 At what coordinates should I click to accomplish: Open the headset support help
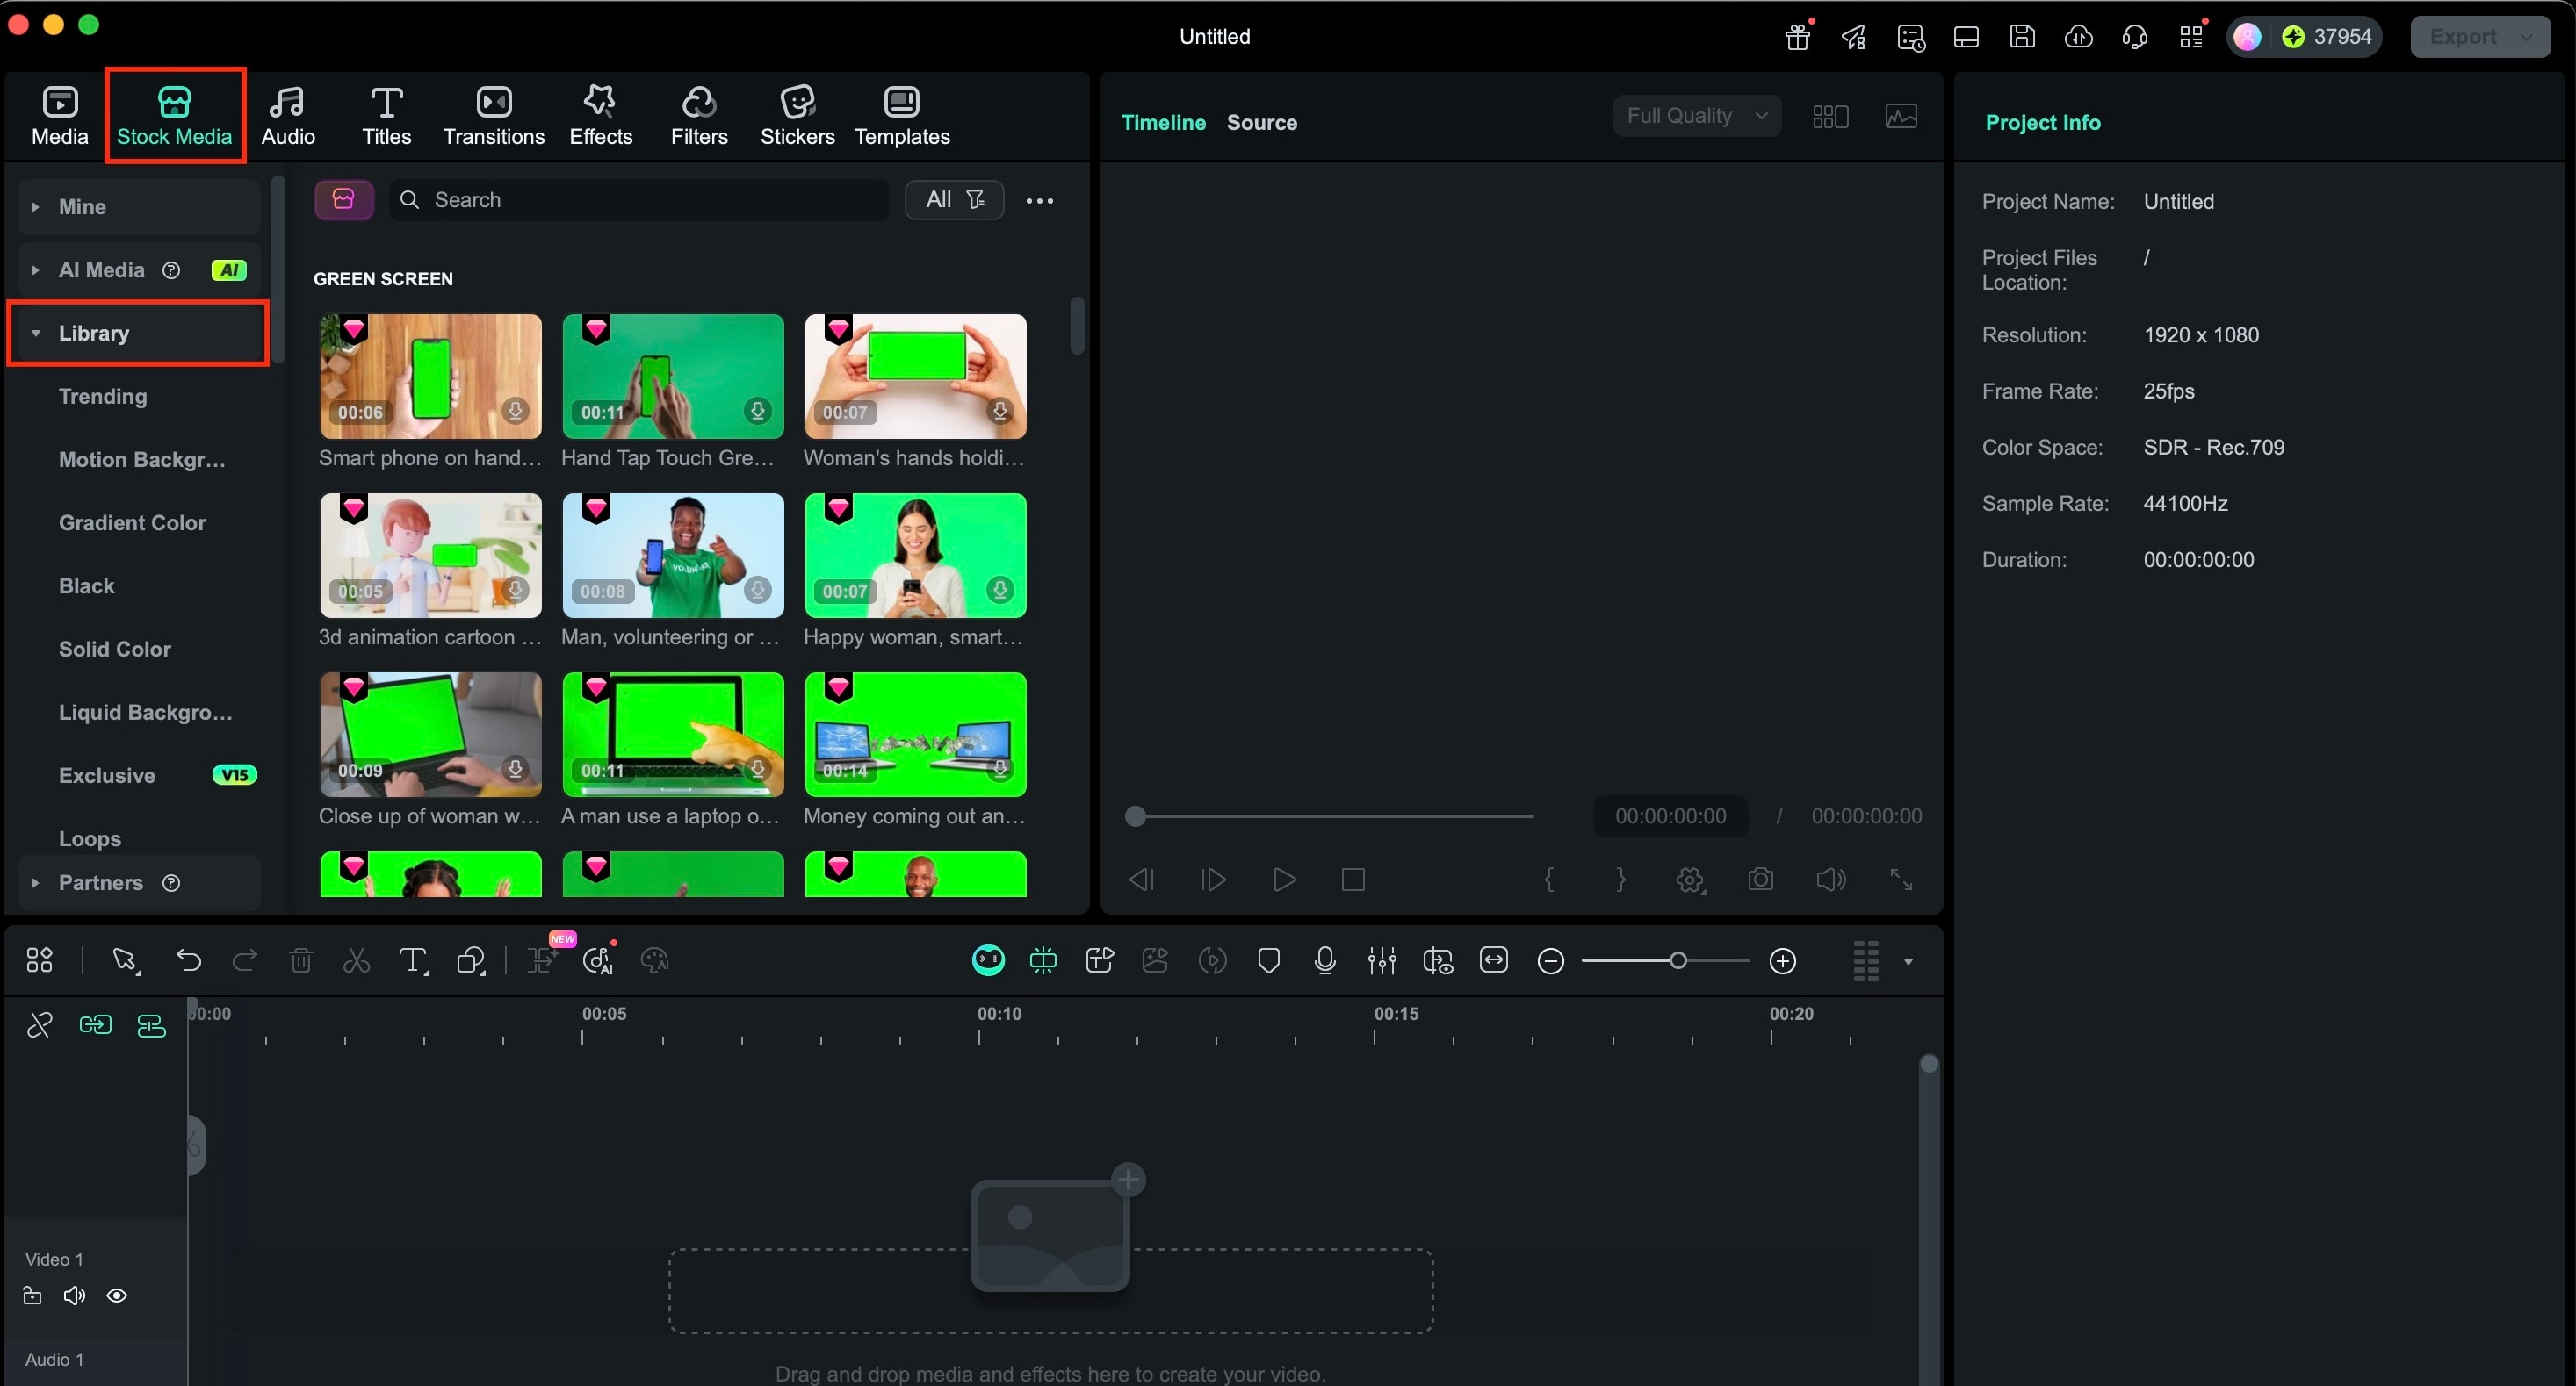(x=2135, y=37)
